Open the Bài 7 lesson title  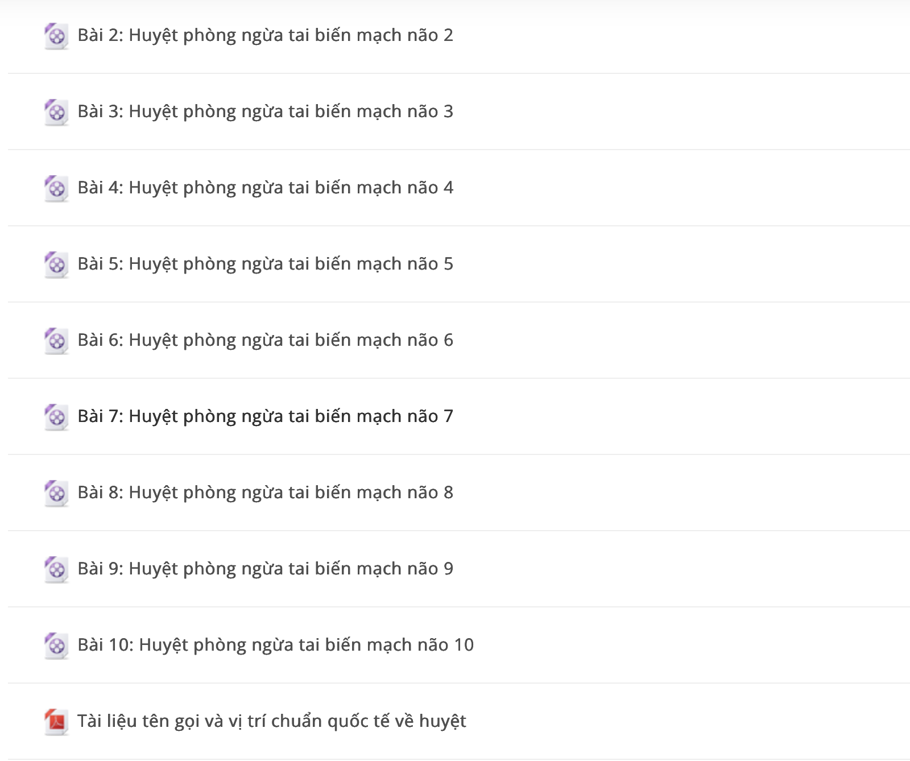[x=266, y=417]
